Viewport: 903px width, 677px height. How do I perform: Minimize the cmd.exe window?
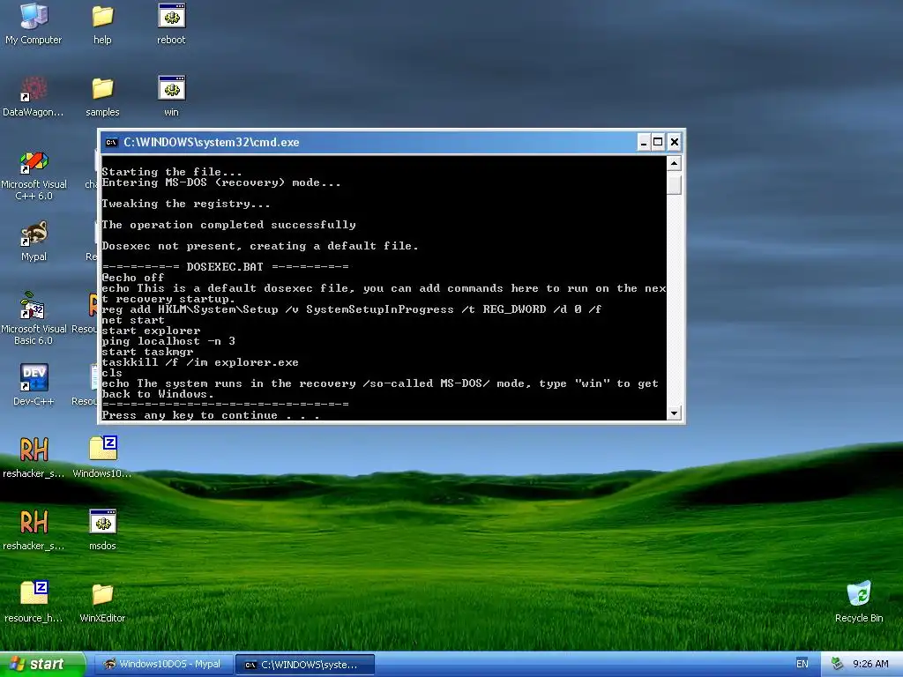pyautogui.click(x=643, y=142)
